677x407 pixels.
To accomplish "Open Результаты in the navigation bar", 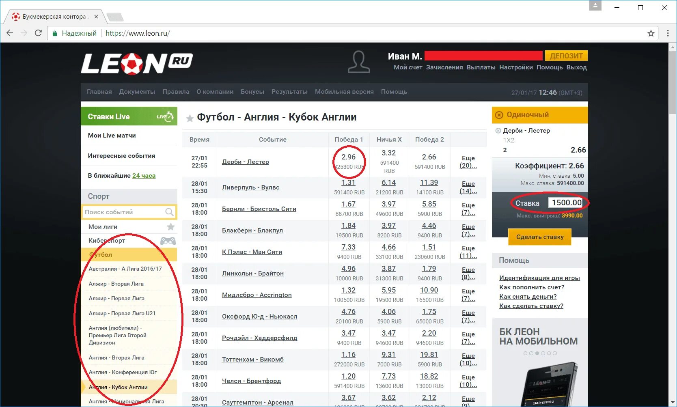I will pos(289,92).
